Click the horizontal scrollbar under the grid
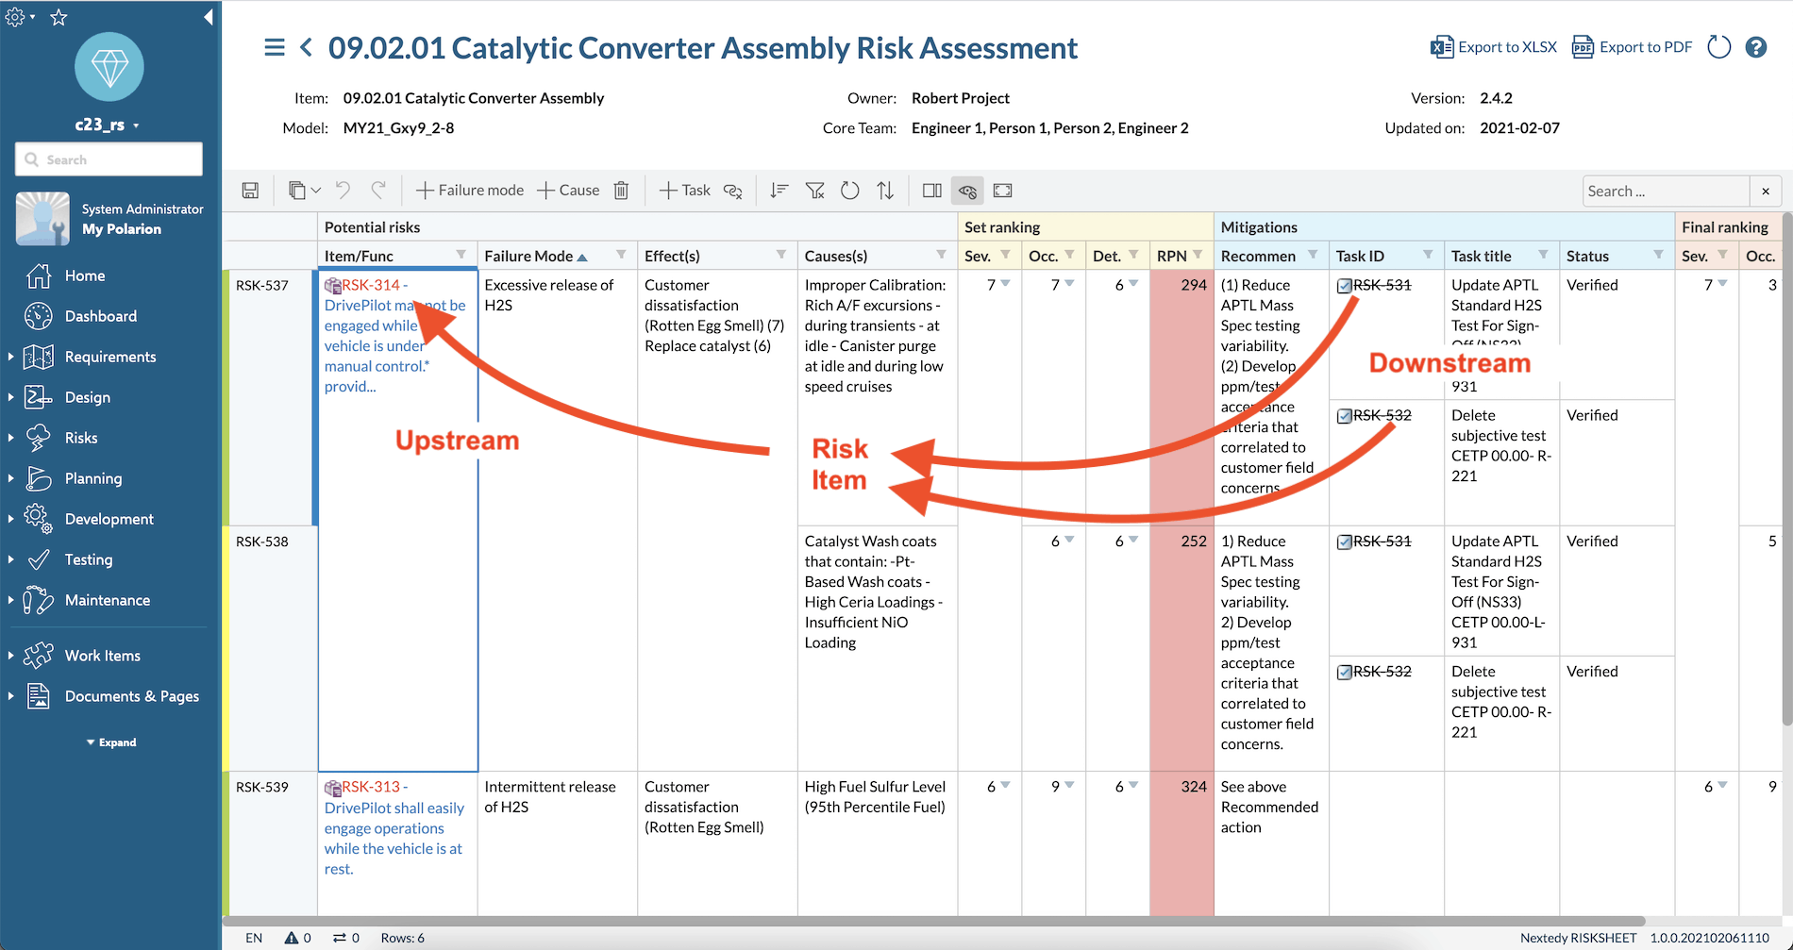 (934, 921)
